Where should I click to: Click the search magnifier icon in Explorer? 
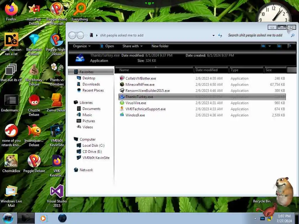(x=293, y=35)
